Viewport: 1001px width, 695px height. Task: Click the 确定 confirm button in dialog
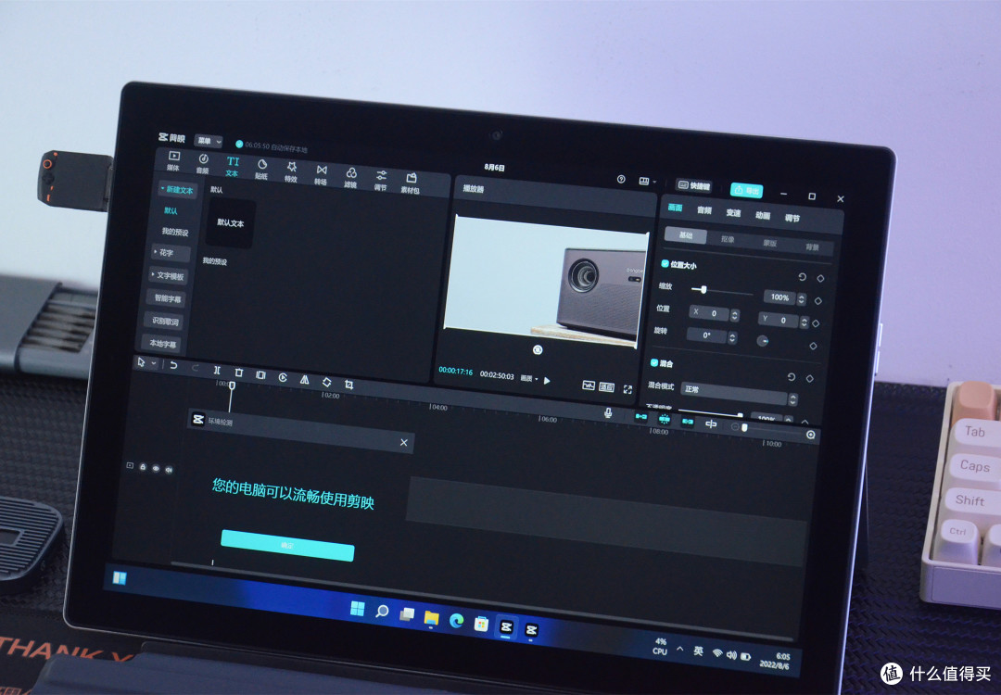(287, 545)
